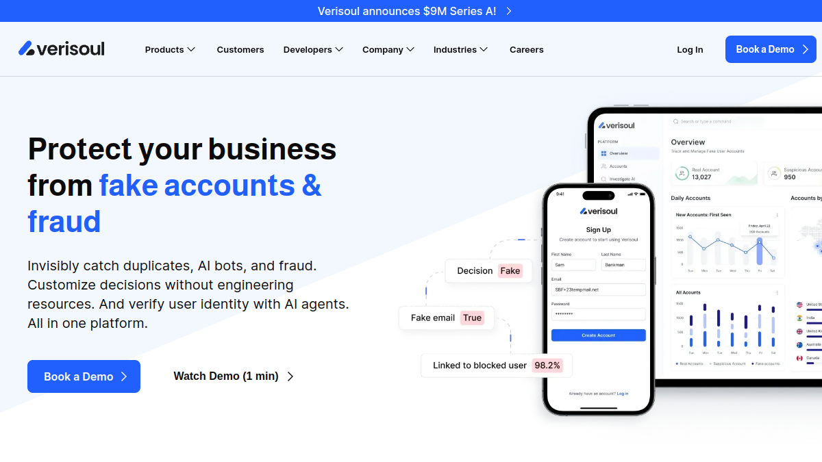
Task: Click the Canada flag icon
Action: pyautogui.click(x=799, y=358)
